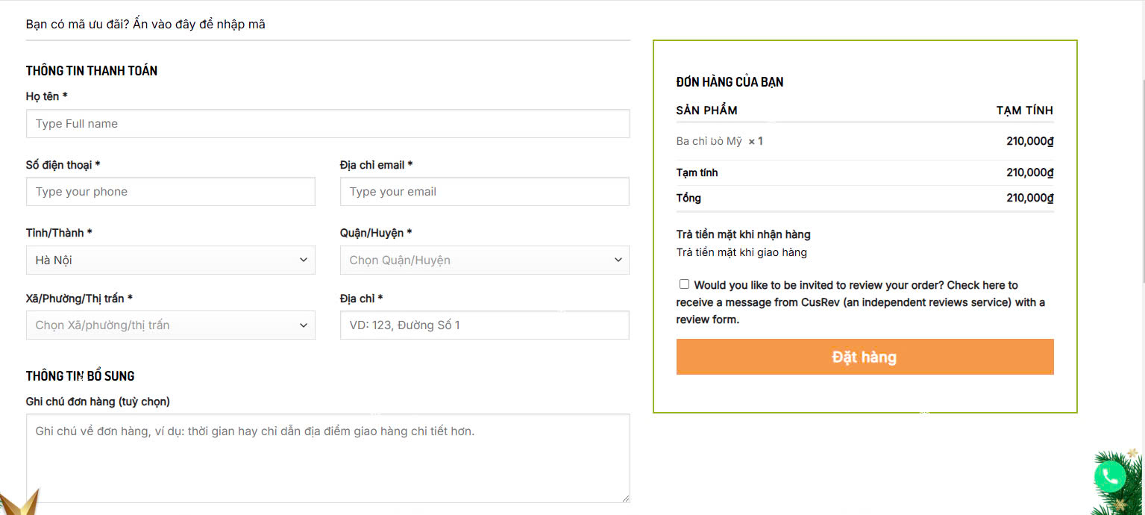Click the Địa chỉ email input field
Image resolution: width=1145 pixels, height=515 pixels.
484,192
